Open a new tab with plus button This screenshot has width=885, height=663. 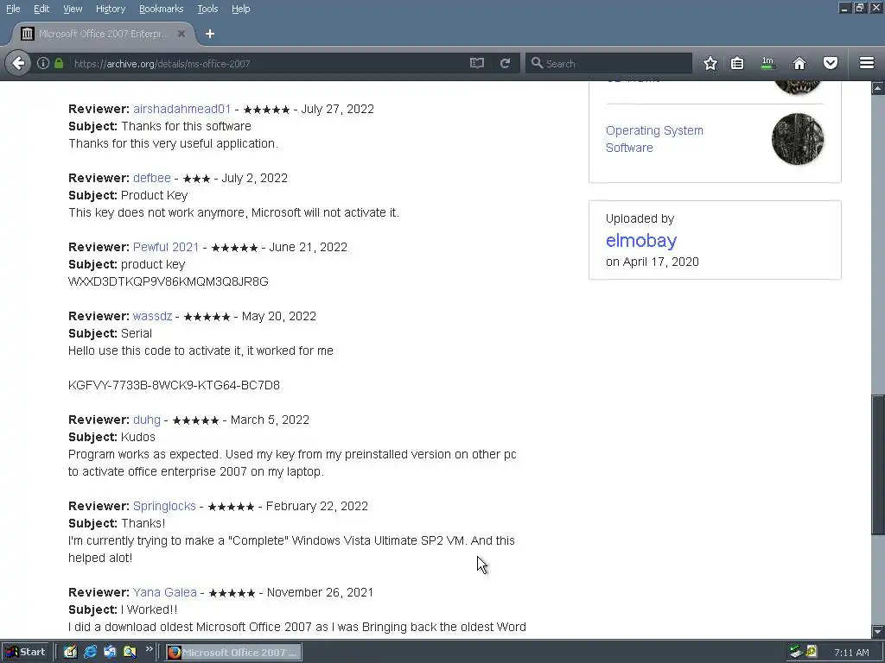pyautogui.click(x=210, y=34)
